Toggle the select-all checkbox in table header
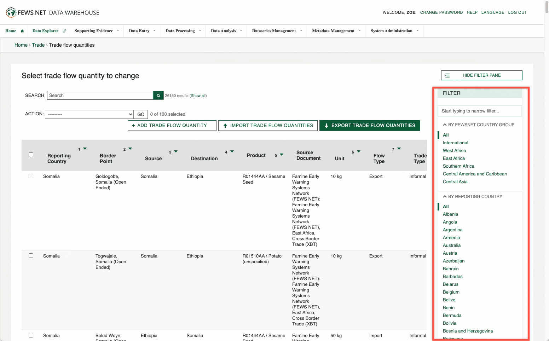 coord(31,155)
